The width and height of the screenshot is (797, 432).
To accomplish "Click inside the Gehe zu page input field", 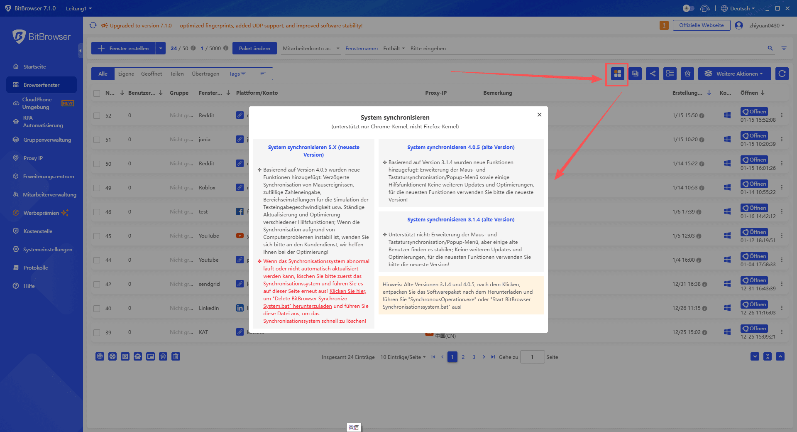I will pos(532,356).
